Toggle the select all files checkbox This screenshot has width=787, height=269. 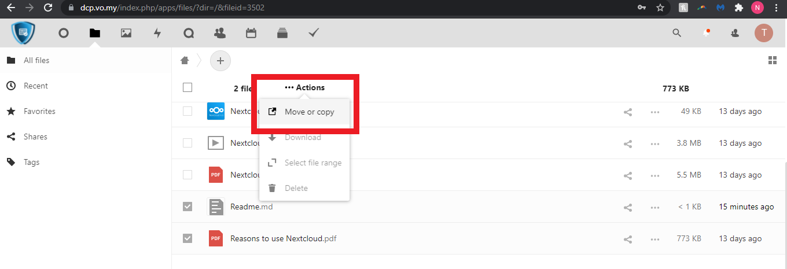(x=187, y=88)
